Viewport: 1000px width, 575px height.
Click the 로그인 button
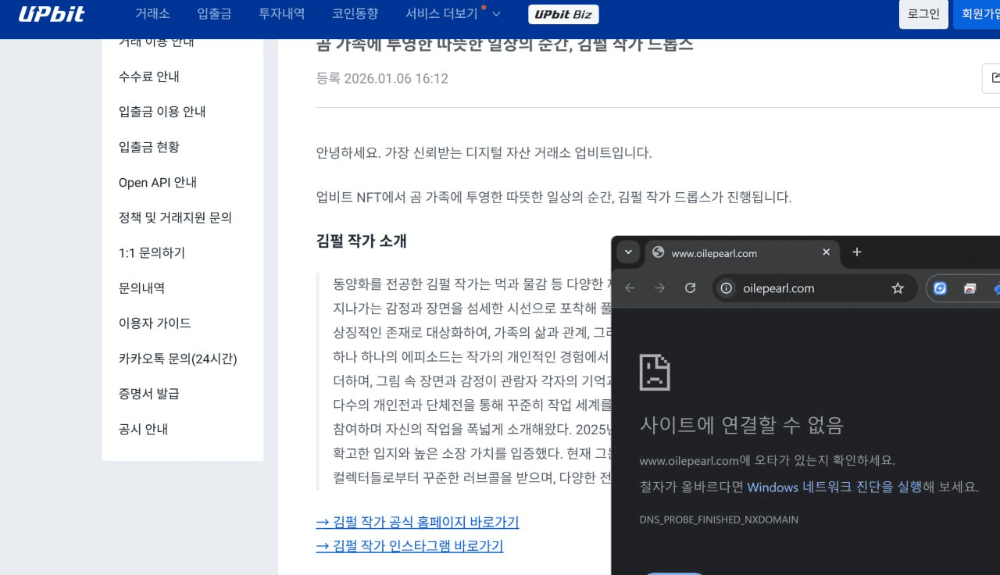click(923, 14)
